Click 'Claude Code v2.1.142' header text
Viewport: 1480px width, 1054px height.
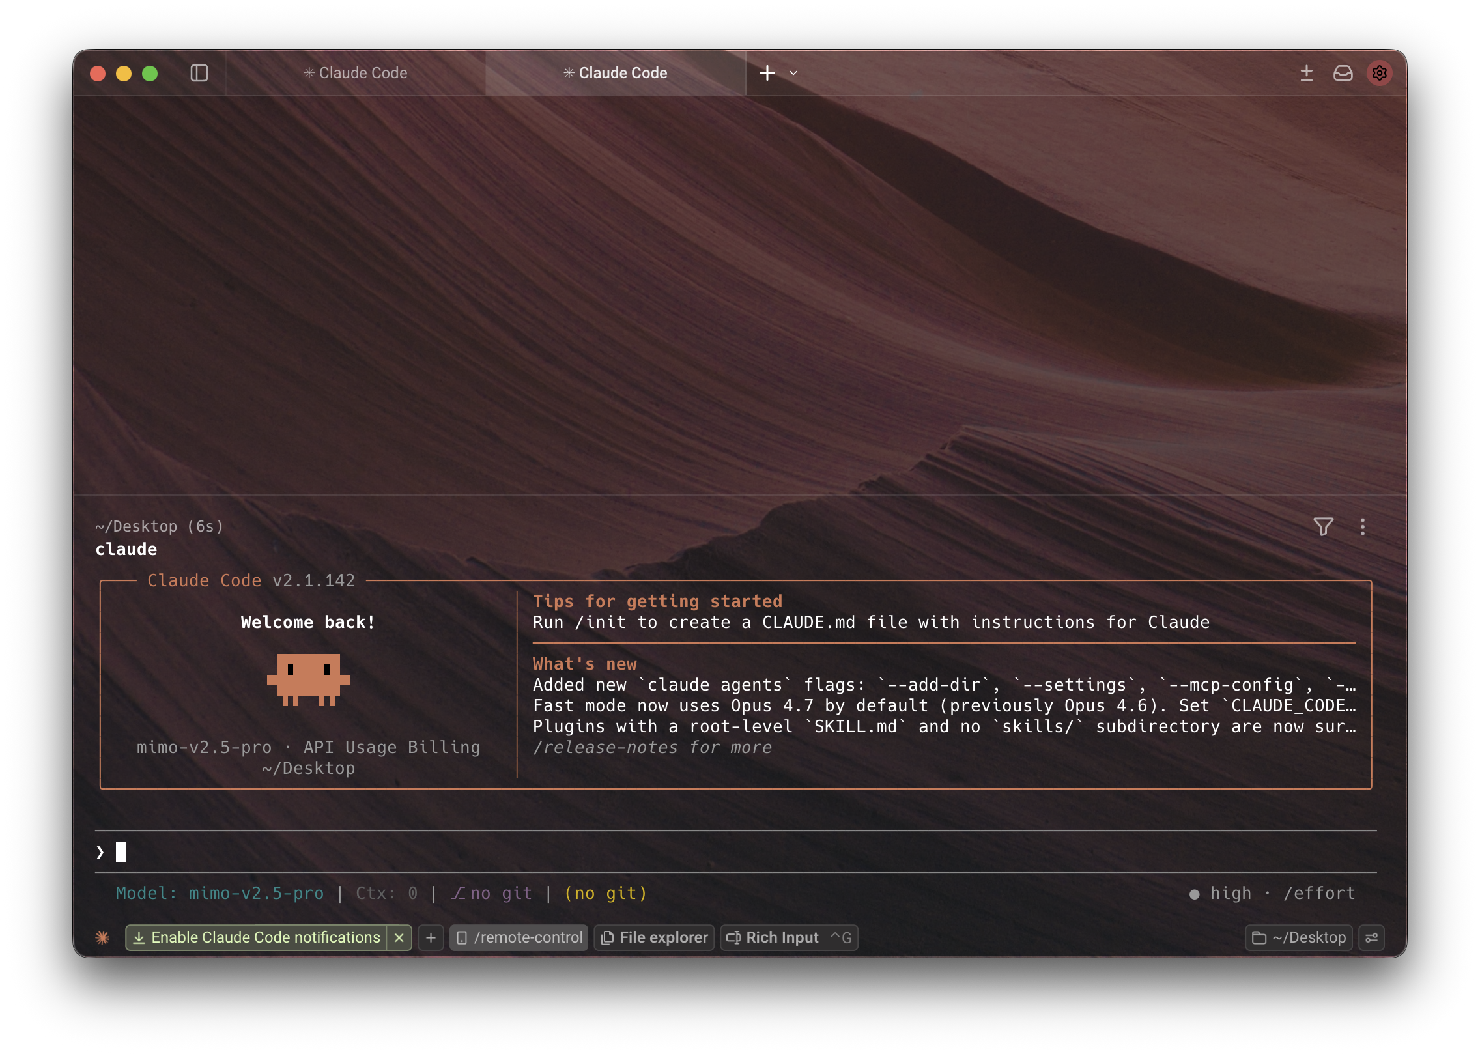pyautogui.click(x=251, y=580)
